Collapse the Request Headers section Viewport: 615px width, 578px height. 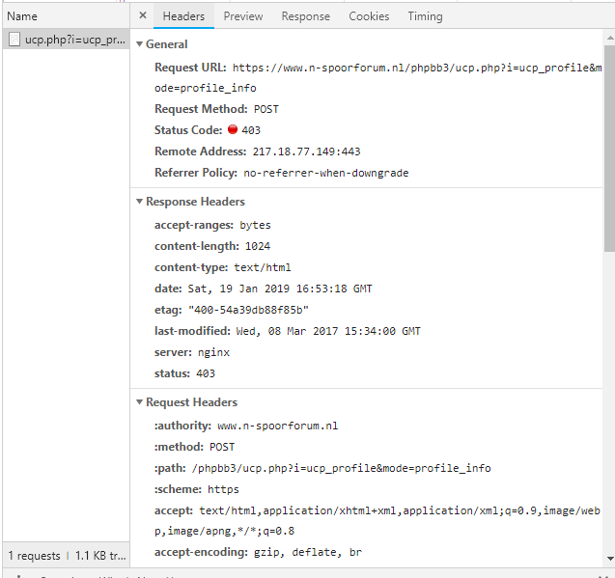click(139, 402)
